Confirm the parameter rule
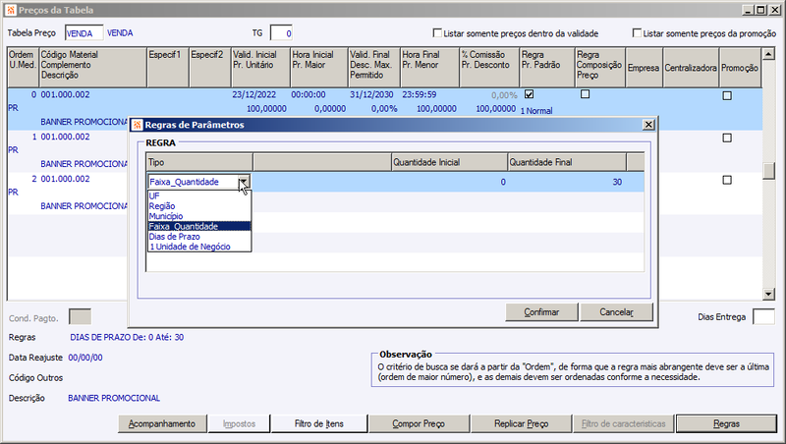 coord(541,312)
